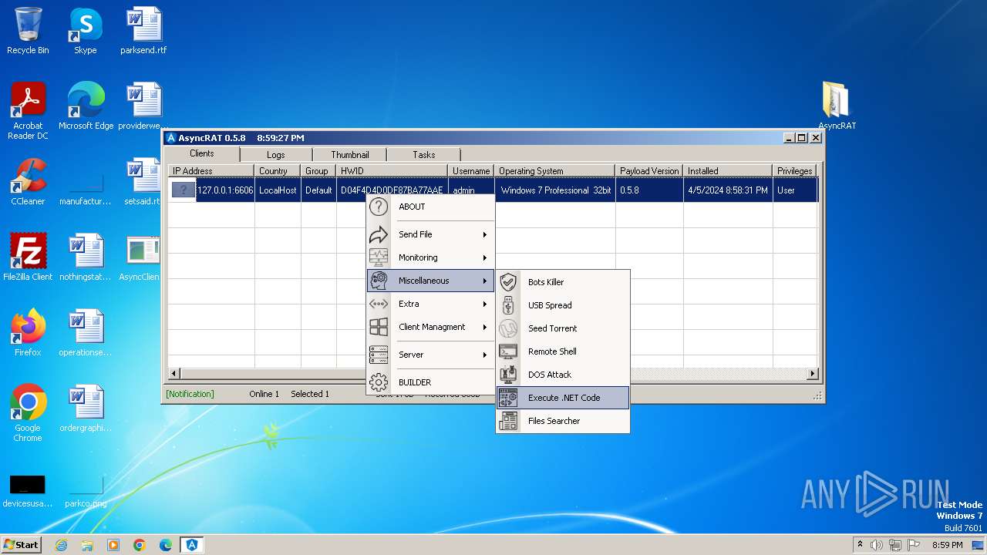Viewport: 987px width, 555px height.
Task: Click the Monitoring menu icon
Action: click(378, 257)
